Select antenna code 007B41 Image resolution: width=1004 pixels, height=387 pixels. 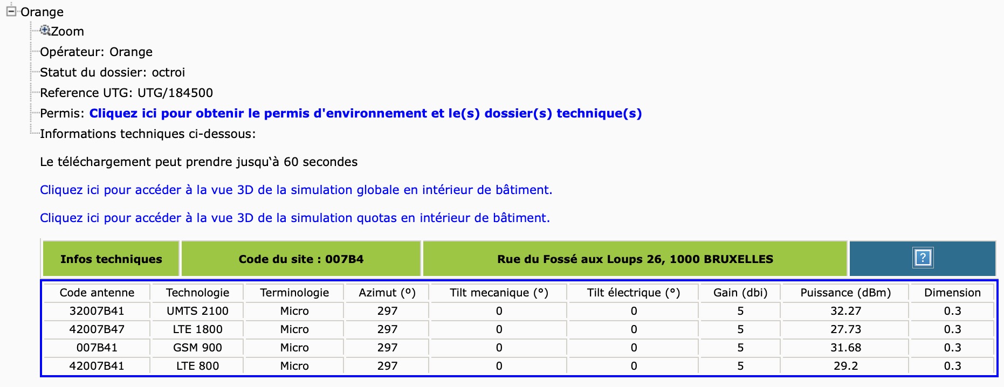[97, 348]
